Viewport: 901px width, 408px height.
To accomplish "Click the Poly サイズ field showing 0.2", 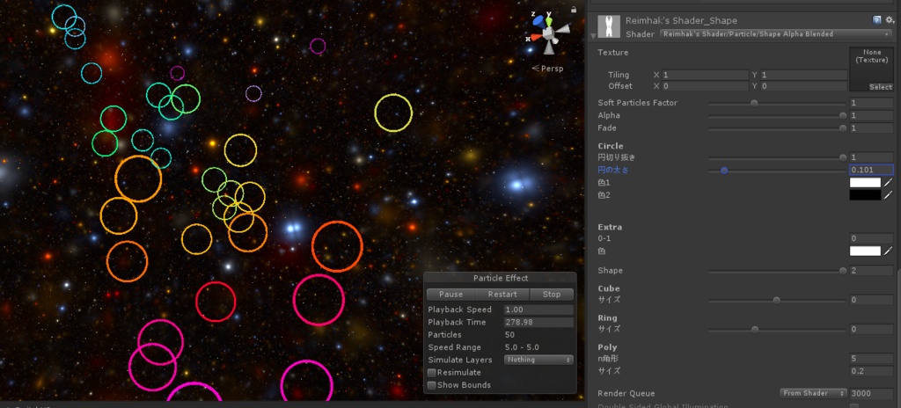I will (872, 371).
